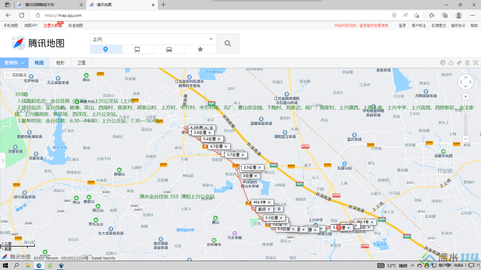Screen dimensions: 481x270
Task: Click the trash clear-map icon
Action: coord(467,63)
